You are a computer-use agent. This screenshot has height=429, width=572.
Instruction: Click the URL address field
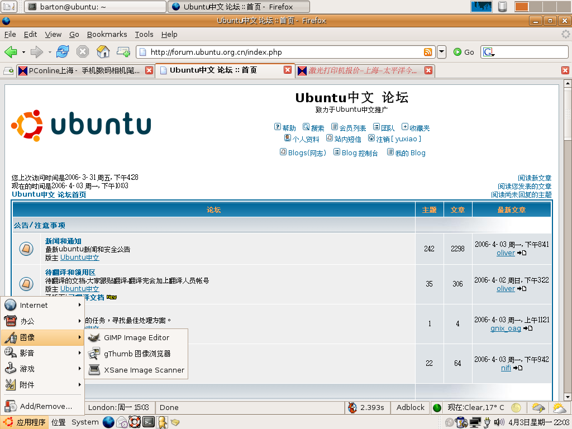(x=285, y=52)
